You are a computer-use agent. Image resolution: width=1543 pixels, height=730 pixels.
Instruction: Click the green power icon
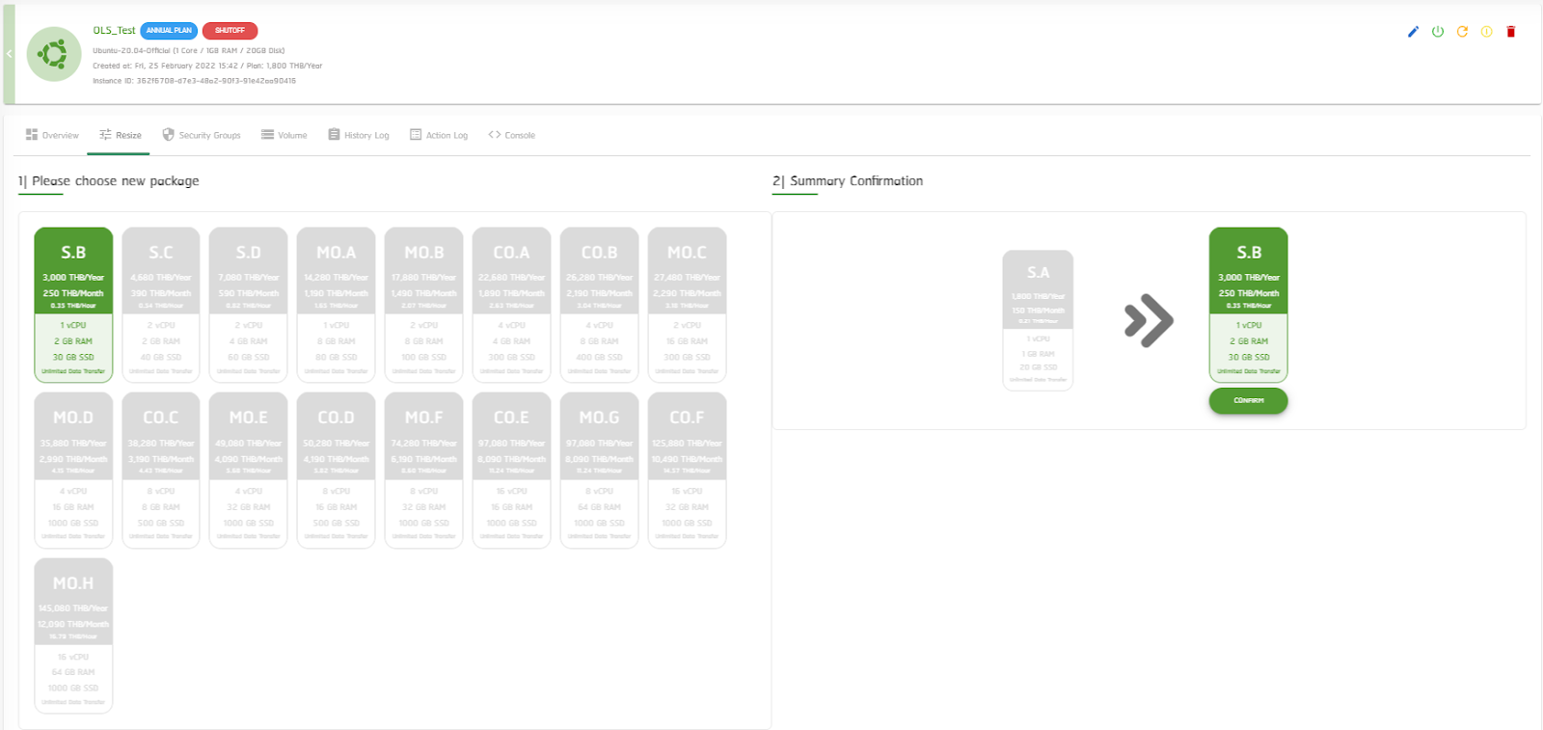[1438, 32]
